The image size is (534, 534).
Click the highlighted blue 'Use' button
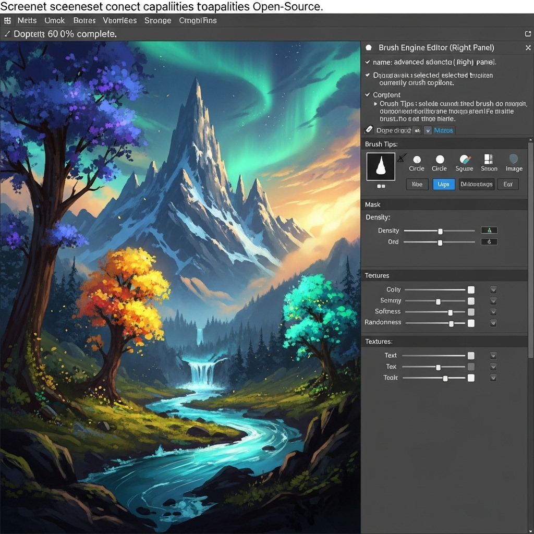click(x=443, y=184)
